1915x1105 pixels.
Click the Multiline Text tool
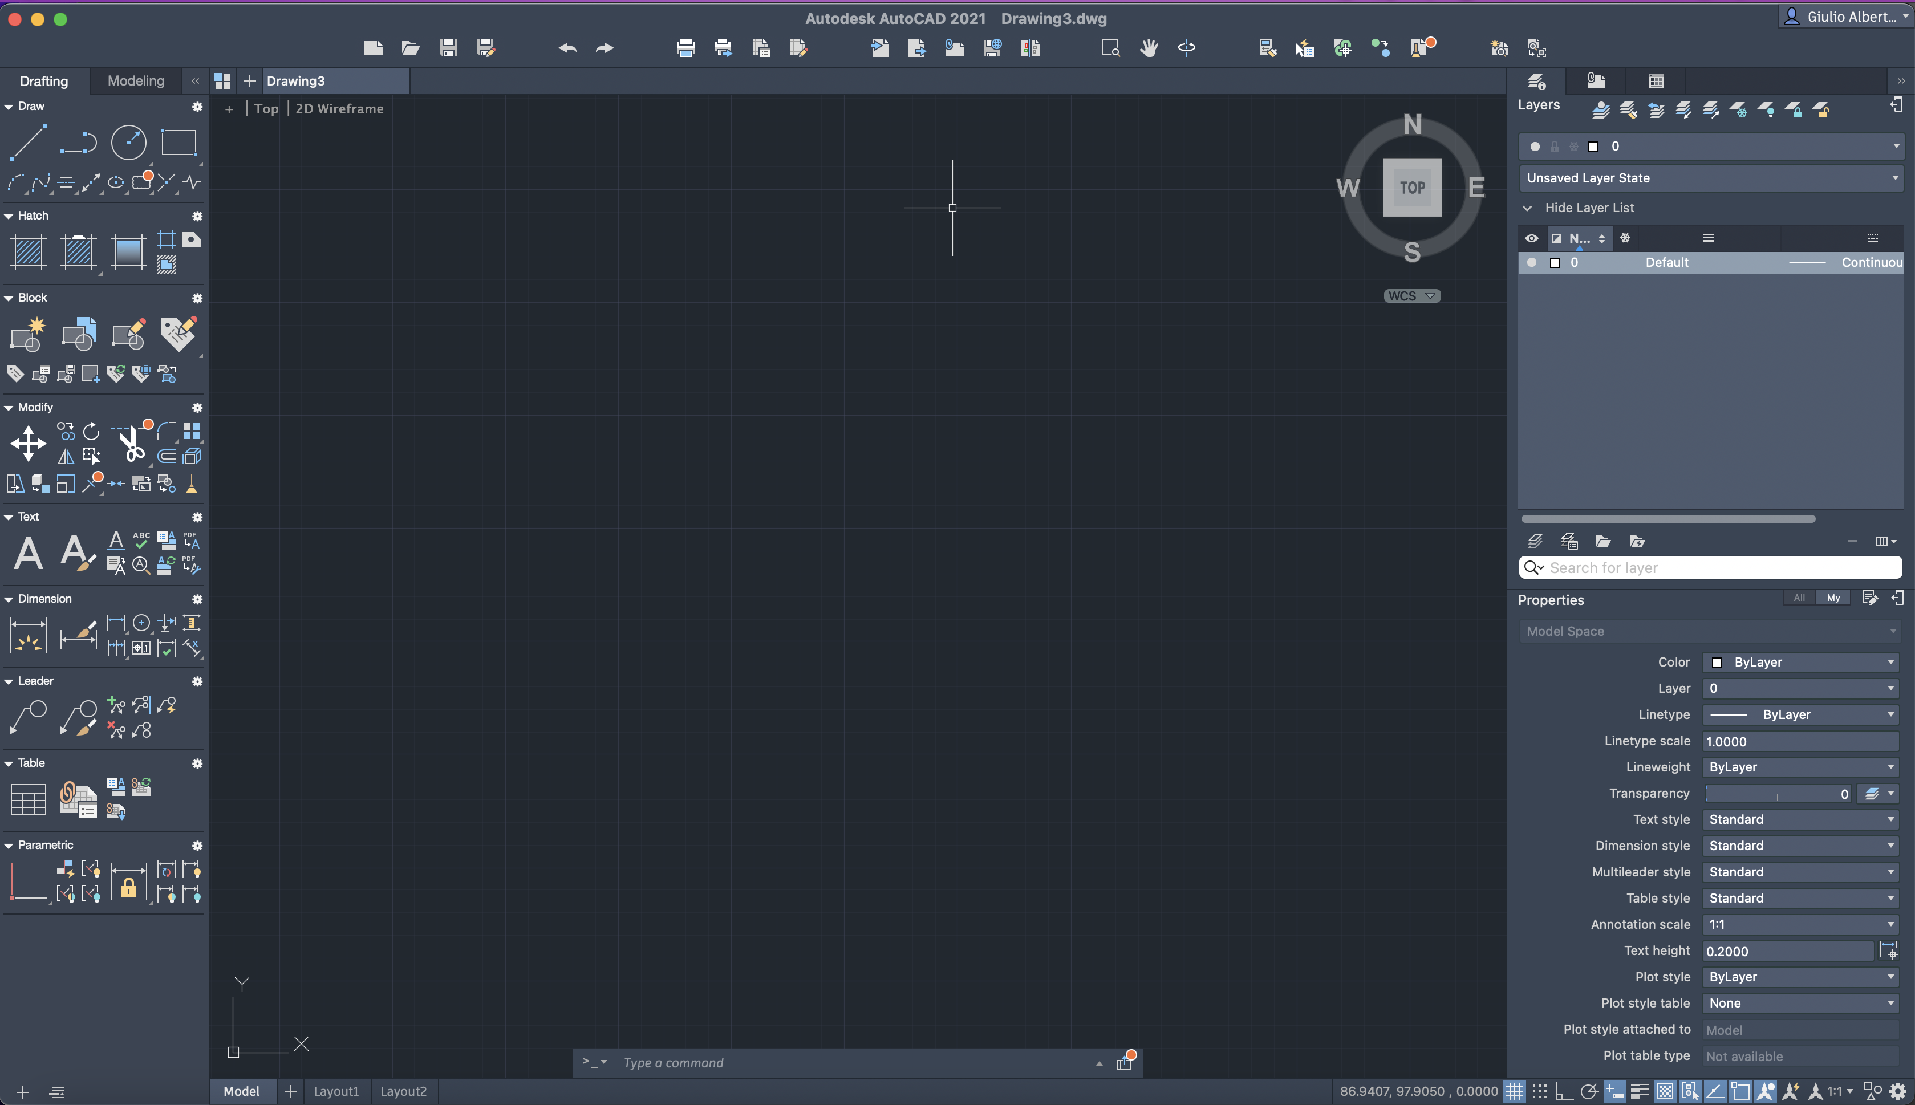(28, 553)
